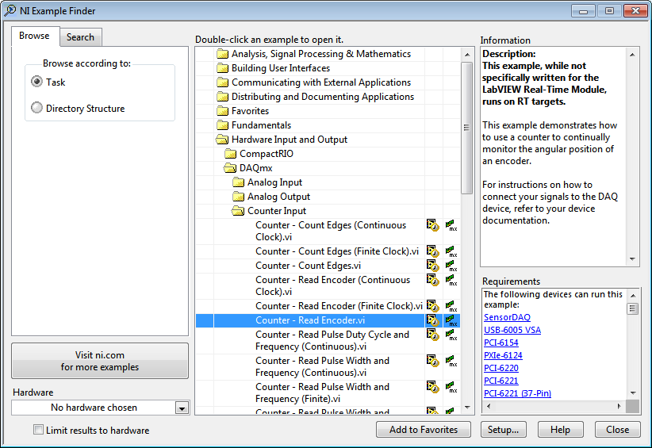The width and height of the screenshot is (652, 448).
Task: Click the example list vertical scrollbar thumb
Action: point(466,128)
